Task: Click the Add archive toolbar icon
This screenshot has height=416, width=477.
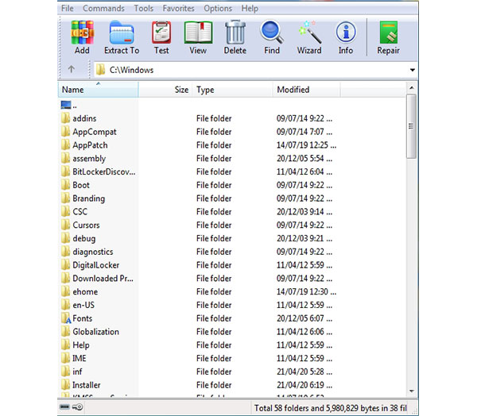Action: [82, 33]
